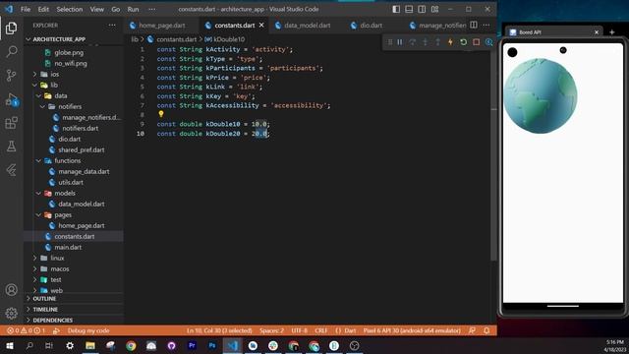Open Explorer Views and More Actions

pyautogui.click(x=112, y=25)
